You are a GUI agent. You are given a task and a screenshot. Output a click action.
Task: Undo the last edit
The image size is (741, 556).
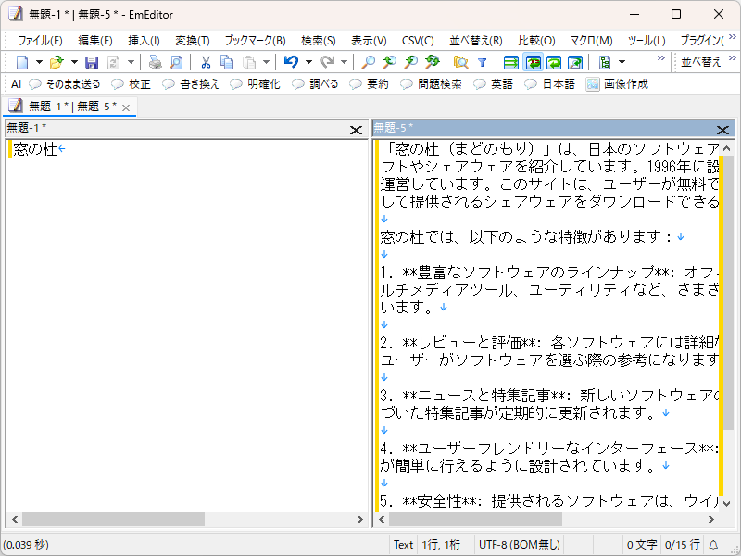[291, 62]
